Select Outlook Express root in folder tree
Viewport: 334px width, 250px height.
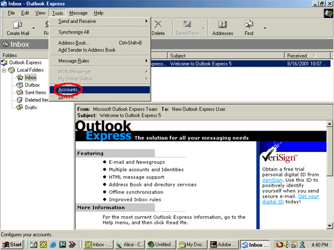pyautogui.click(x=25, y=62)
